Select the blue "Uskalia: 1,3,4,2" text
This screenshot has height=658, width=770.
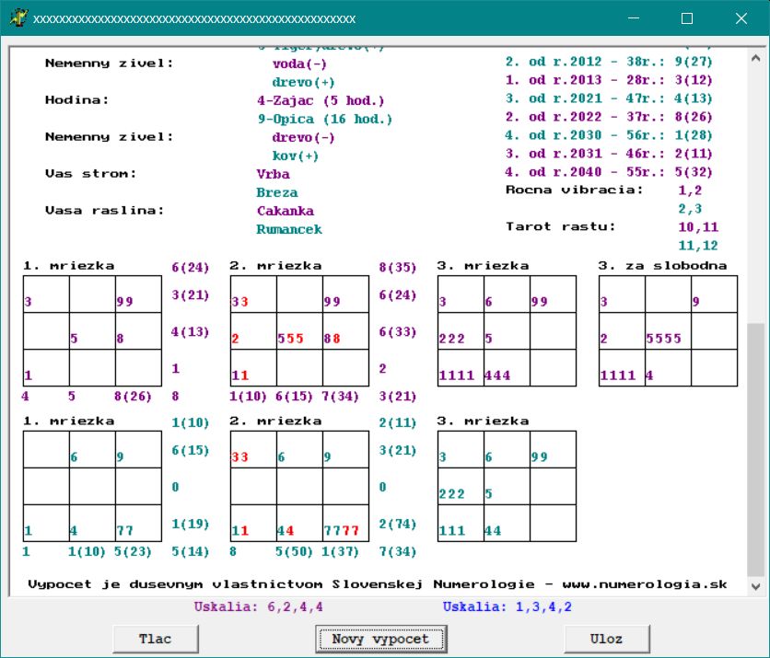tap(507, 607)
